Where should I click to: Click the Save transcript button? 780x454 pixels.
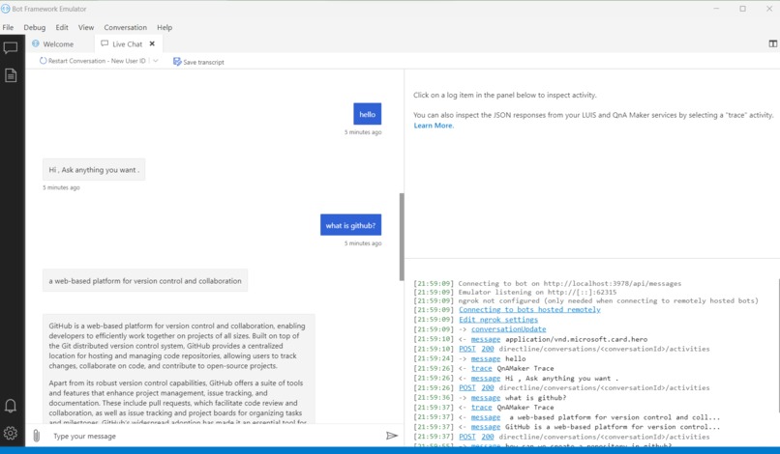coord(198,62)
